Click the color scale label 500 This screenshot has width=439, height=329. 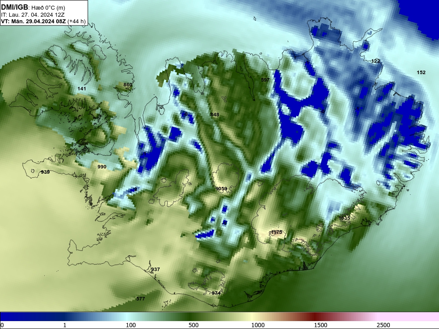pyautogui.click(x=194, y=325)
